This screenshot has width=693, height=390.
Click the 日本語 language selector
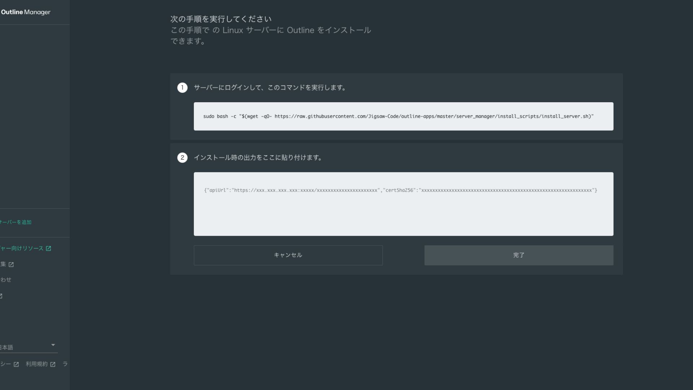click(x=28, y=347)
